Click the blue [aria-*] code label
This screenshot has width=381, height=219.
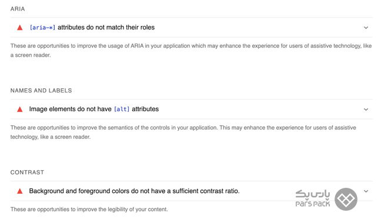coord(42,28)
